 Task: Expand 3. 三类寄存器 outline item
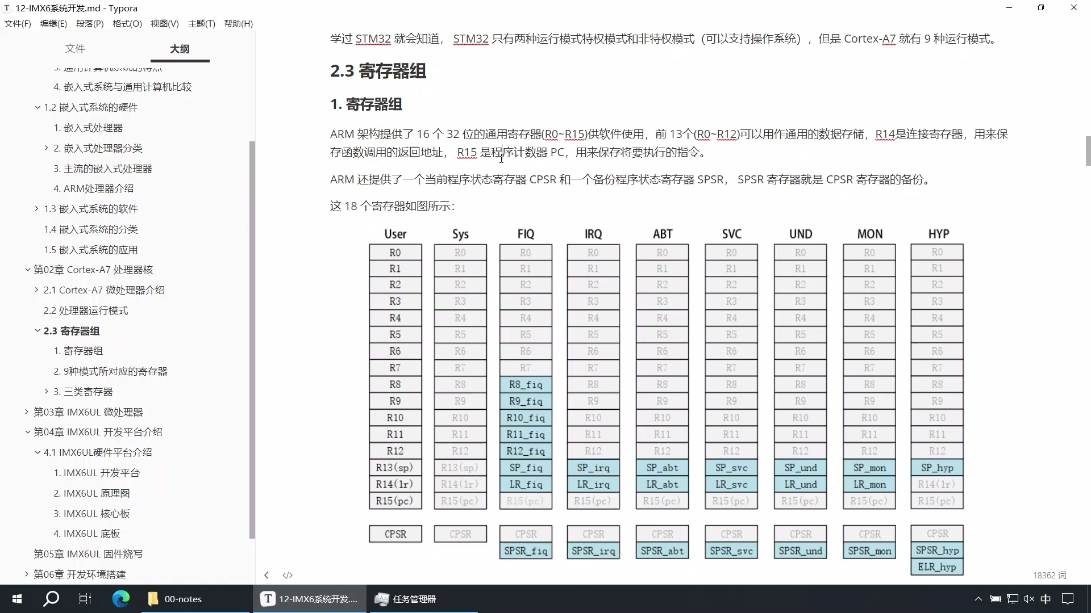coord(47,392)
